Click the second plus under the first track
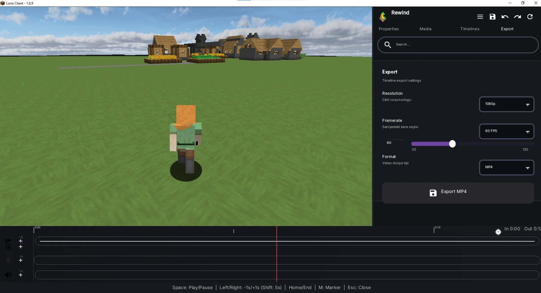Image resolution: width=541 pixels, height=293 pixels. coord(21,247)
